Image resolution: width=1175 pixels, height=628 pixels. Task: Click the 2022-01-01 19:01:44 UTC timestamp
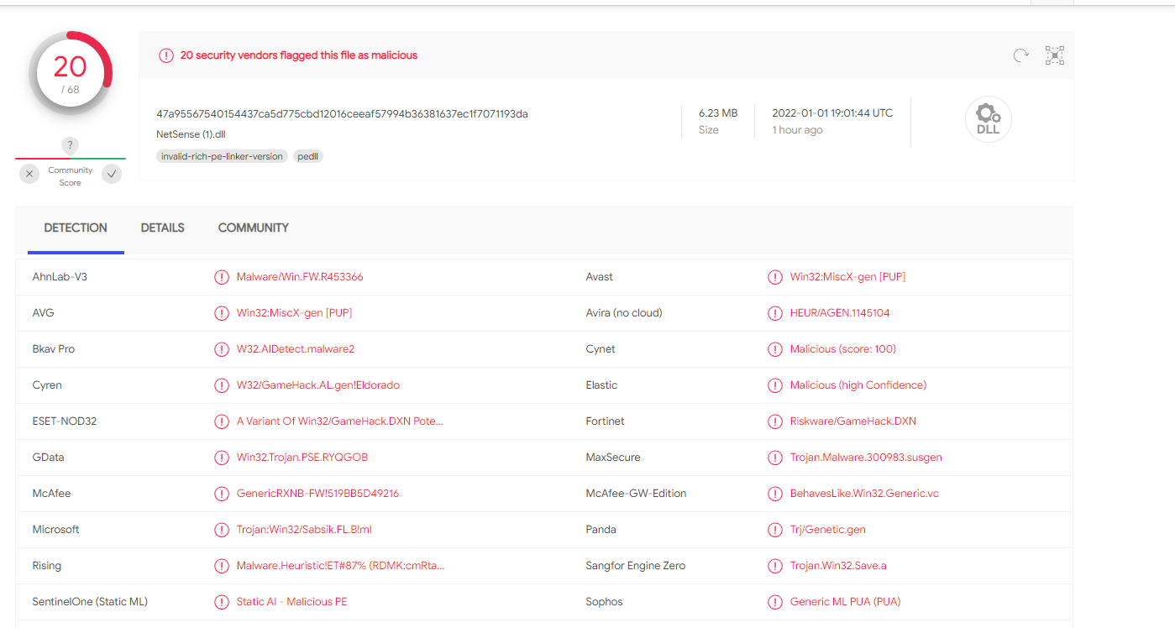click(833, 113)
